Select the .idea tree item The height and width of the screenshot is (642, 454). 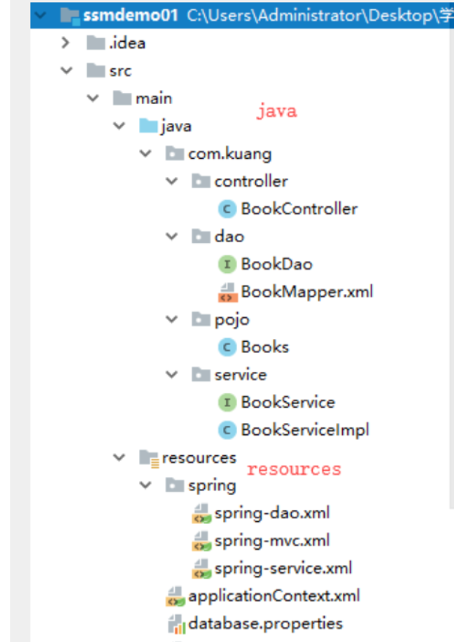[127, 43]
